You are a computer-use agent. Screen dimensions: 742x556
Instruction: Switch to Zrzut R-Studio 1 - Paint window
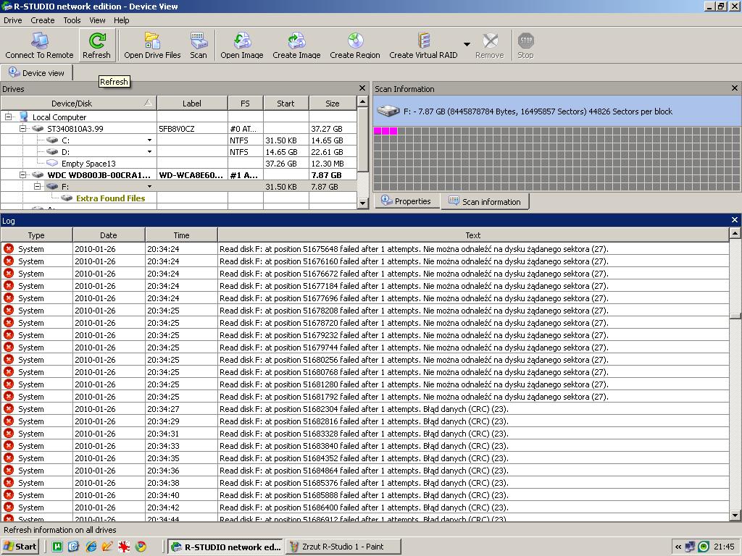(x=343, y=547)
